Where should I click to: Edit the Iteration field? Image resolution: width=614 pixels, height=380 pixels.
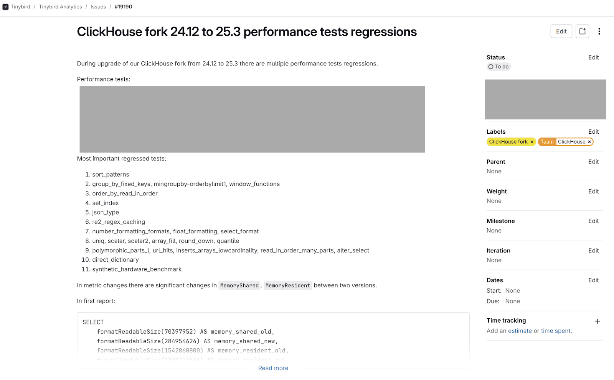(593, 251)
